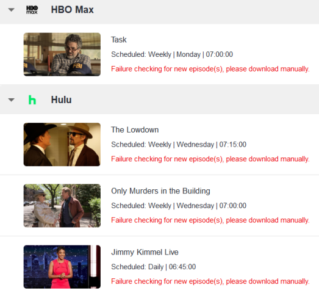Select the Hulu group header
The width and height of the screenshot is (319, 290).
click(x=160, y=100)
